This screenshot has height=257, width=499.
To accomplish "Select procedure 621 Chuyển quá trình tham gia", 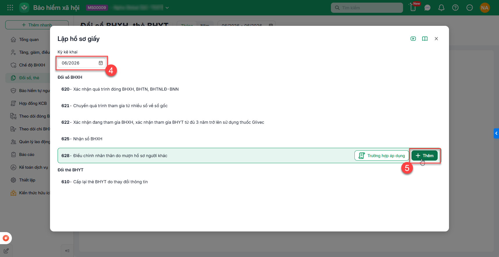I will point(249,106).
